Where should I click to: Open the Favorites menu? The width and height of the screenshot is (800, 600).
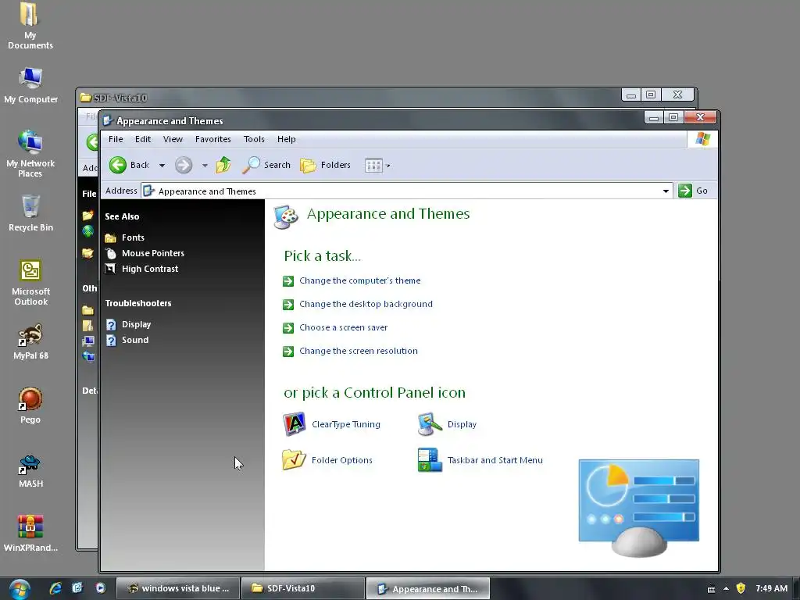(212, 139)
